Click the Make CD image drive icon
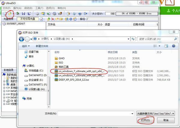Screen dimensions: 180x128 (x=37, y=14)
